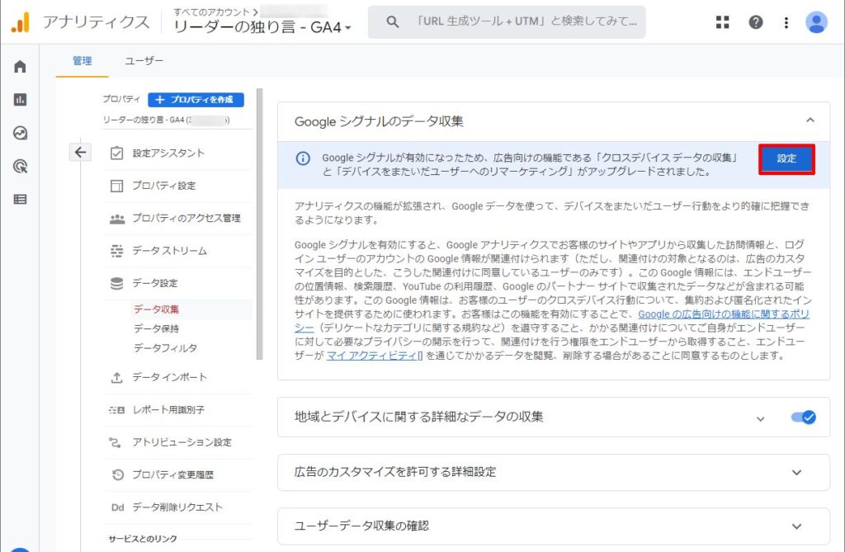Click the データインポート upload icon
Viewport: 845px width, 552px height.
117,377
